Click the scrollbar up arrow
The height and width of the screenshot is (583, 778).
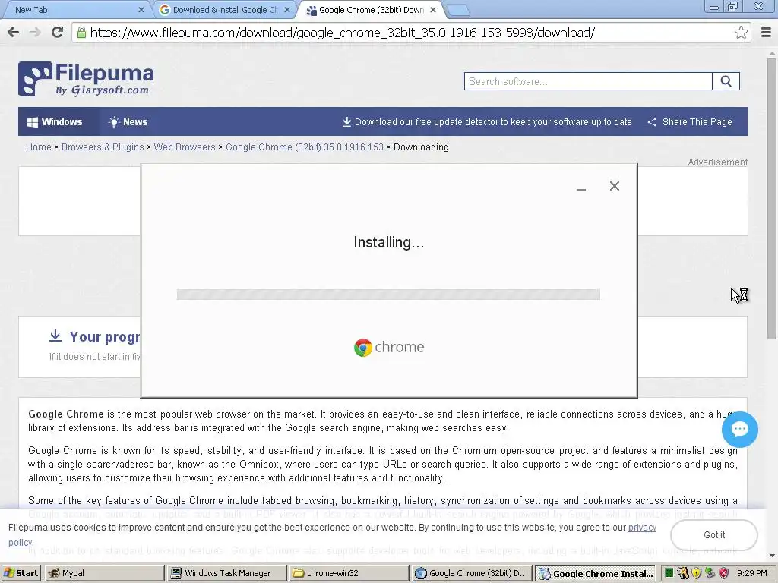772,52
